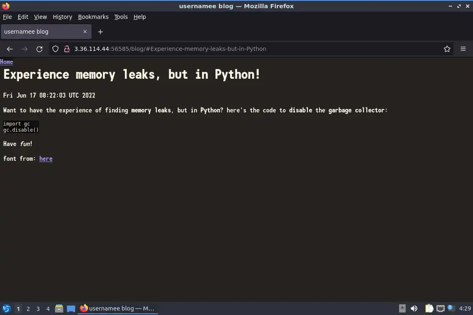The height and width of the screenshot is (315, 473).
Task: Close the usernamee blog tab
Action: [85, 32]
